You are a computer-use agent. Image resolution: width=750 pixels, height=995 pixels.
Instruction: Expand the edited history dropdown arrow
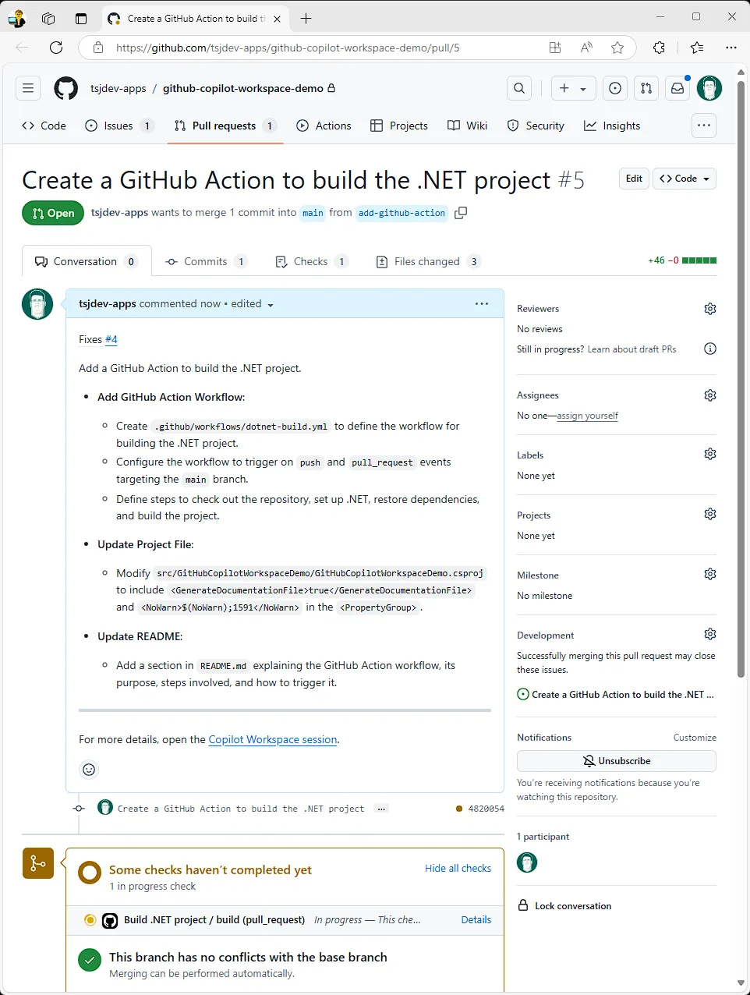click(271, 305)
